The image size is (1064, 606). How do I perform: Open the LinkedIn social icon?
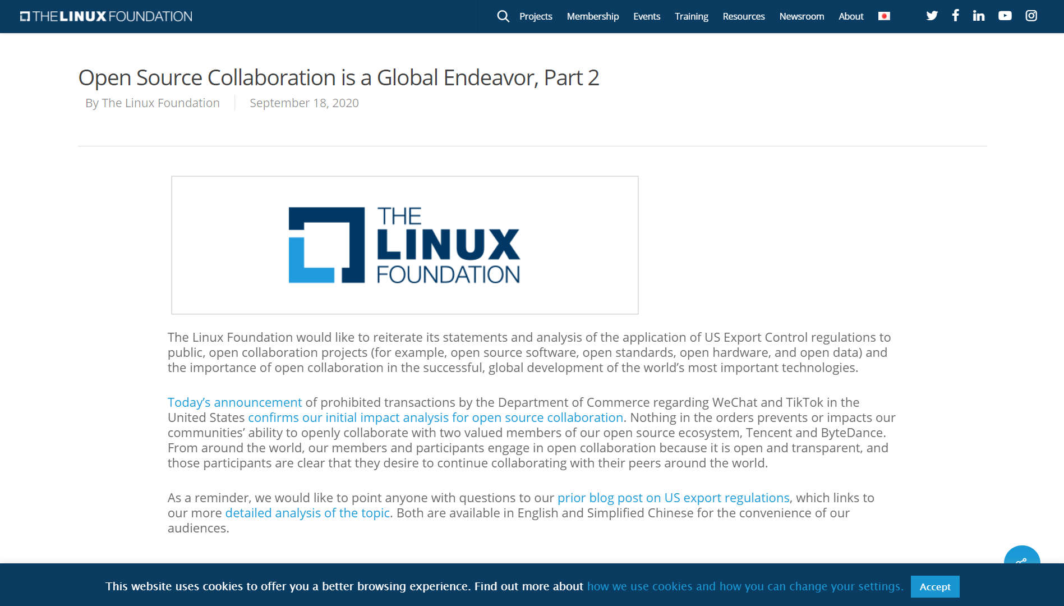pos(979,16)
